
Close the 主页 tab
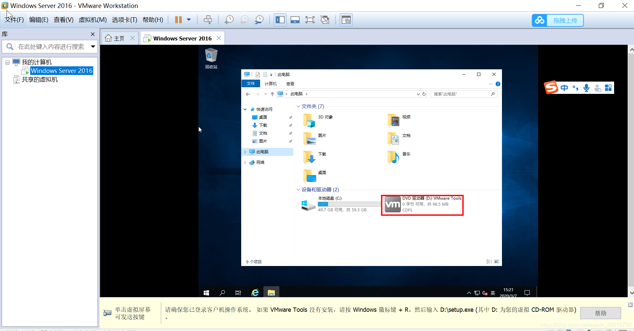point(132,38)
